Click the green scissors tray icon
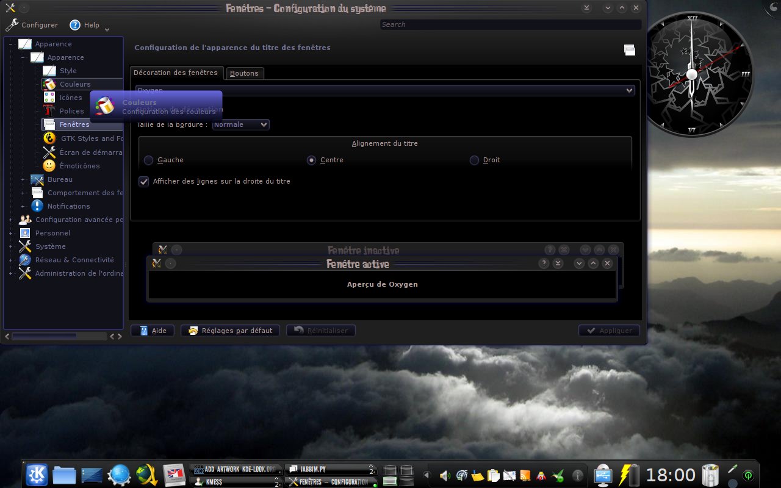This screenshot has height=488, width=781. tap(557, 476)
